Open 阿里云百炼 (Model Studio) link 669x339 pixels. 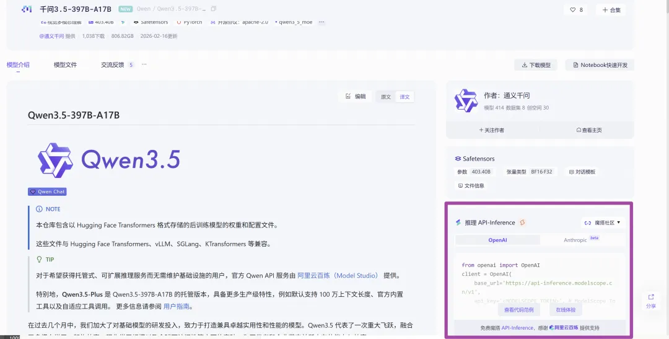tap(338, 276)
